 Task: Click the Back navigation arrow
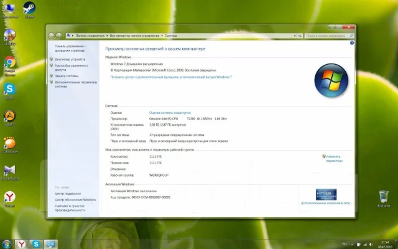pyautogui.click(x=52, y=36)
